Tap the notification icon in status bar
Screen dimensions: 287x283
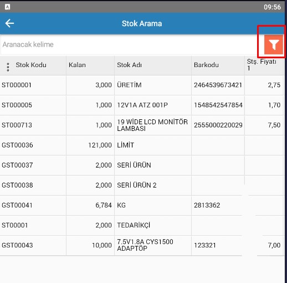coord(7,7)
